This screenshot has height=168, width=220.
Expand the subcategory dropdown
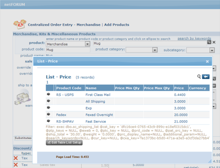(212, 50)
